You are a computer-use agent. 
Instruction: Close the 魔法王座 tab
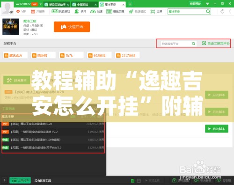[124, 5]
